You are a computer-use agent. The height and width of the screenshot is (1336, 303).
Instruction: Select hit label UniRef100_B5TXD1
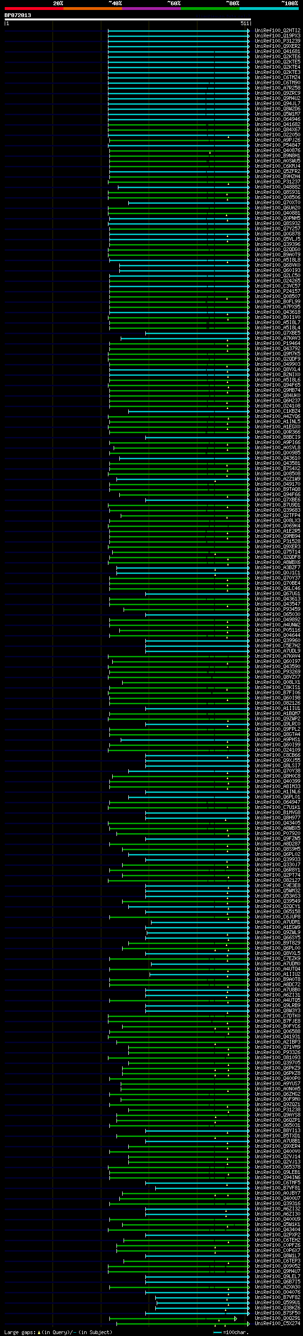[277, 1136]
